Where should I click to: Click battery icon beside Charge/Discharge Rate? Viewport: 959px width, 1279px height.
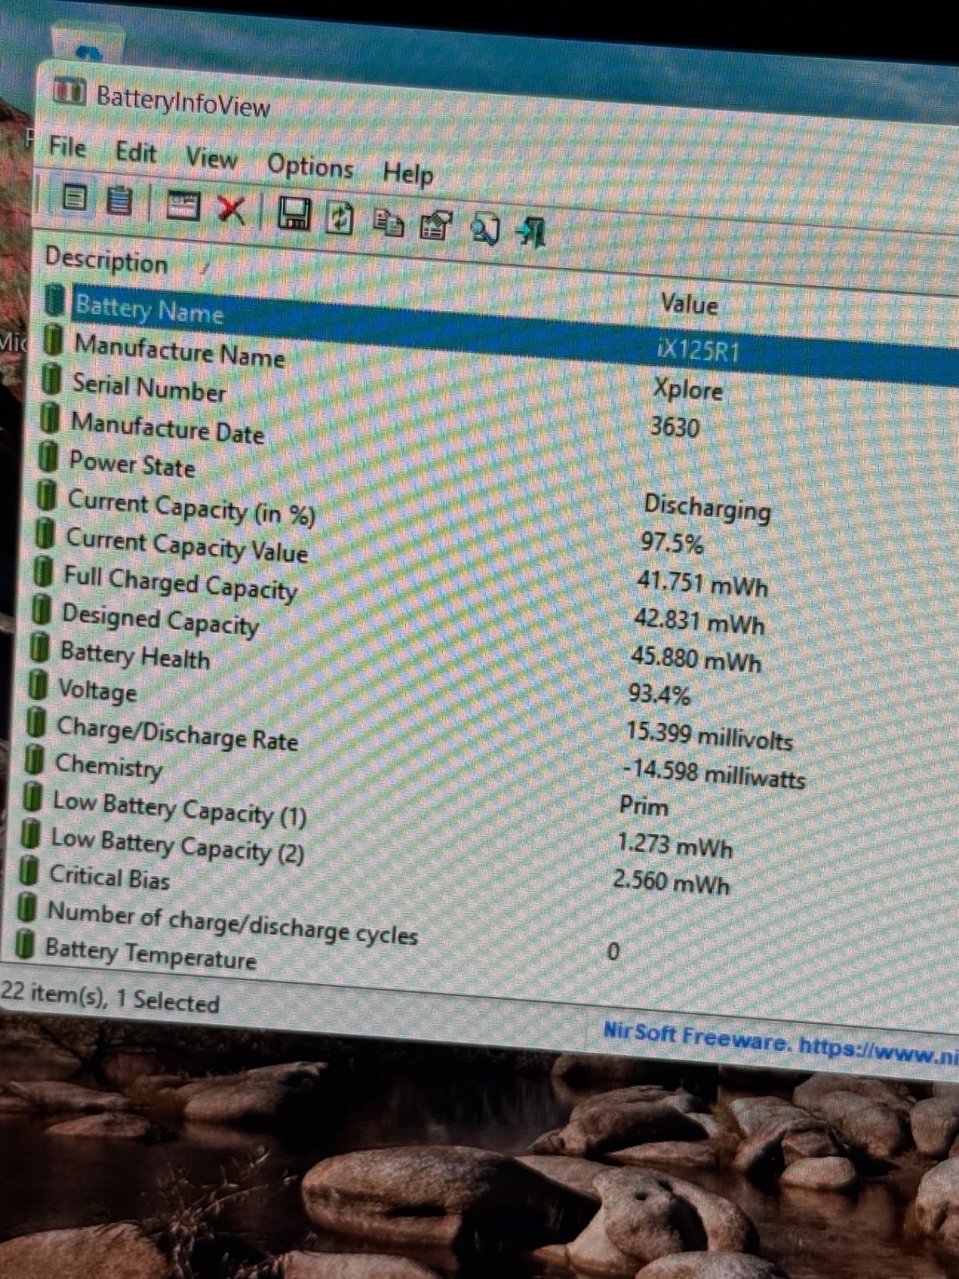35,723
